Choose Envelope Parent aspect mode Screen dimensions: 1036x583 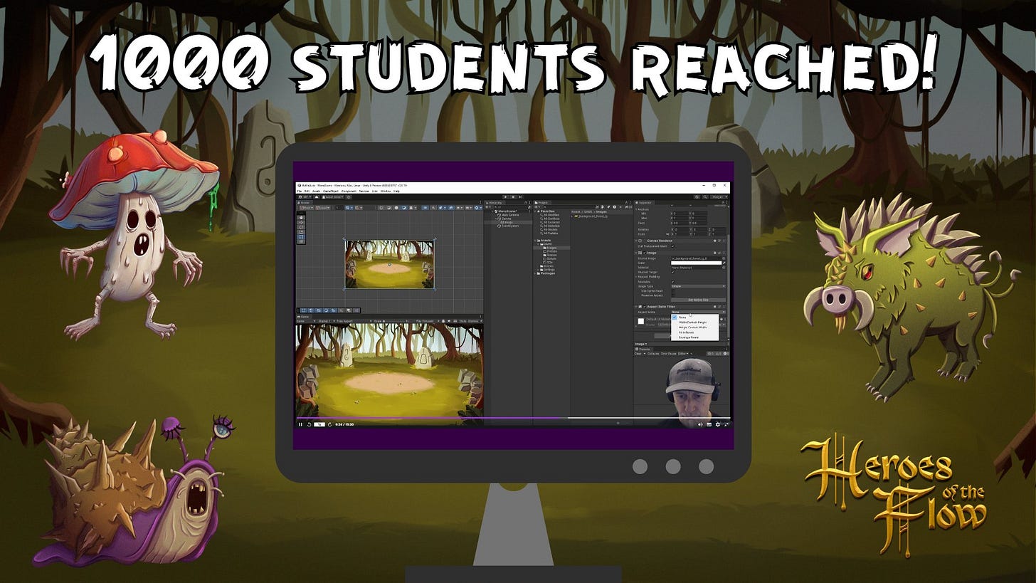(689, 337)
